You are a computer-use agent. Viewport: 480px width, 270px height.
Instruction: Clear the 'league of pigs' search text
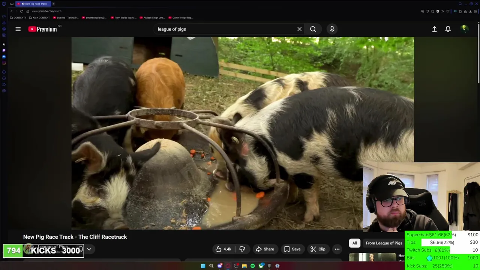click(x=299, y=29)
